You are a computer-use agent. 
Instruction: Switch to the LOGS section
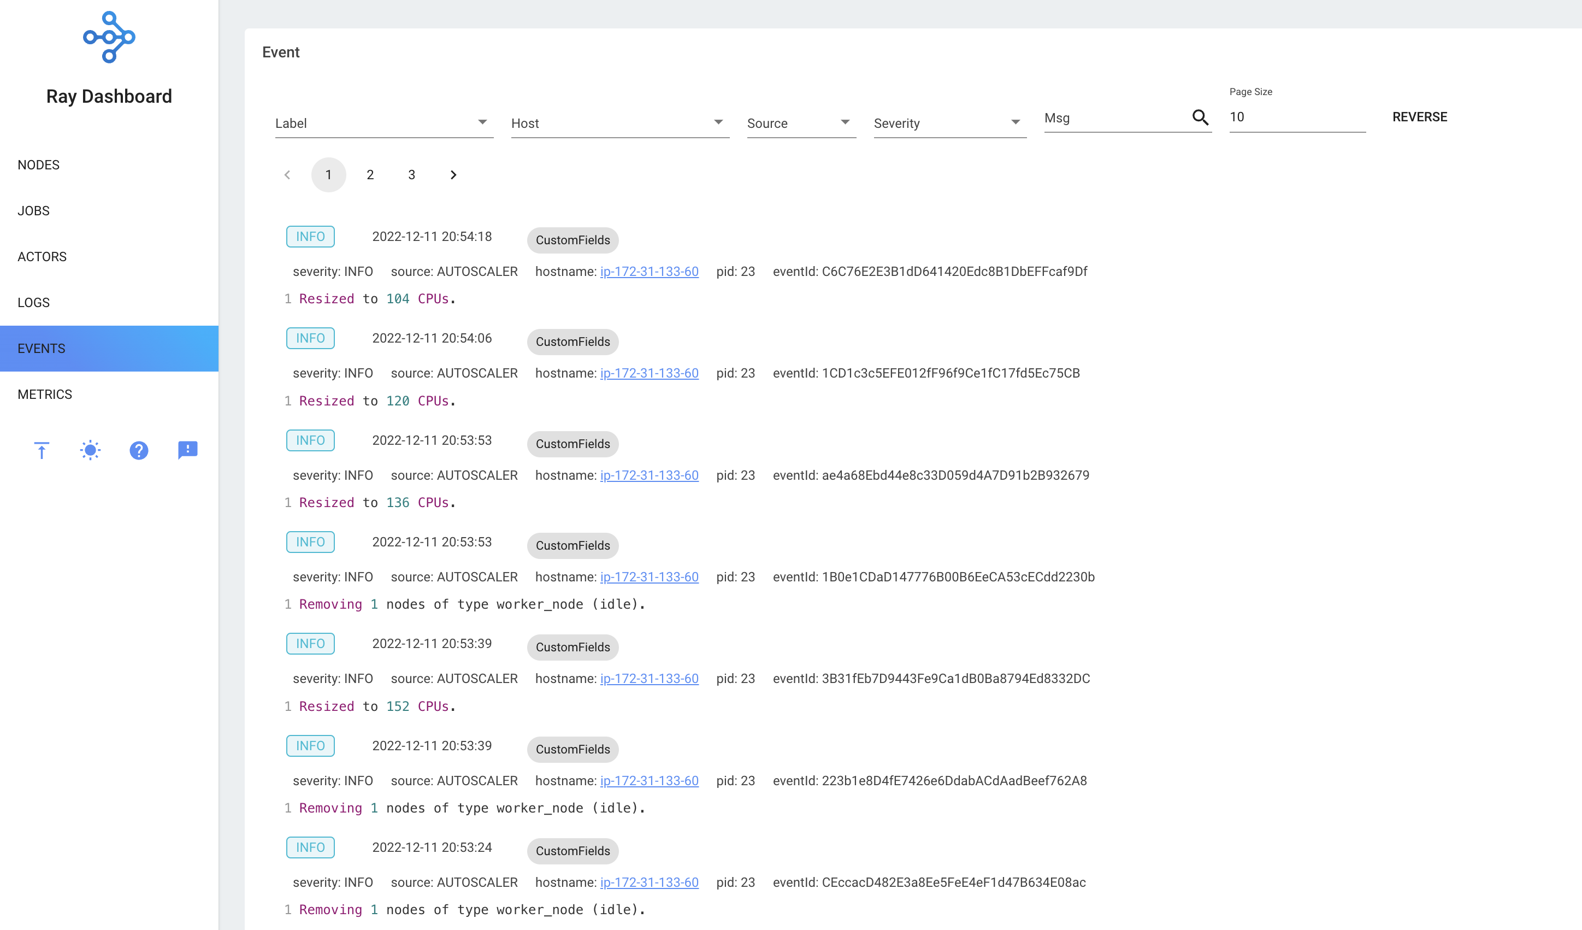[x=34, y=303]
